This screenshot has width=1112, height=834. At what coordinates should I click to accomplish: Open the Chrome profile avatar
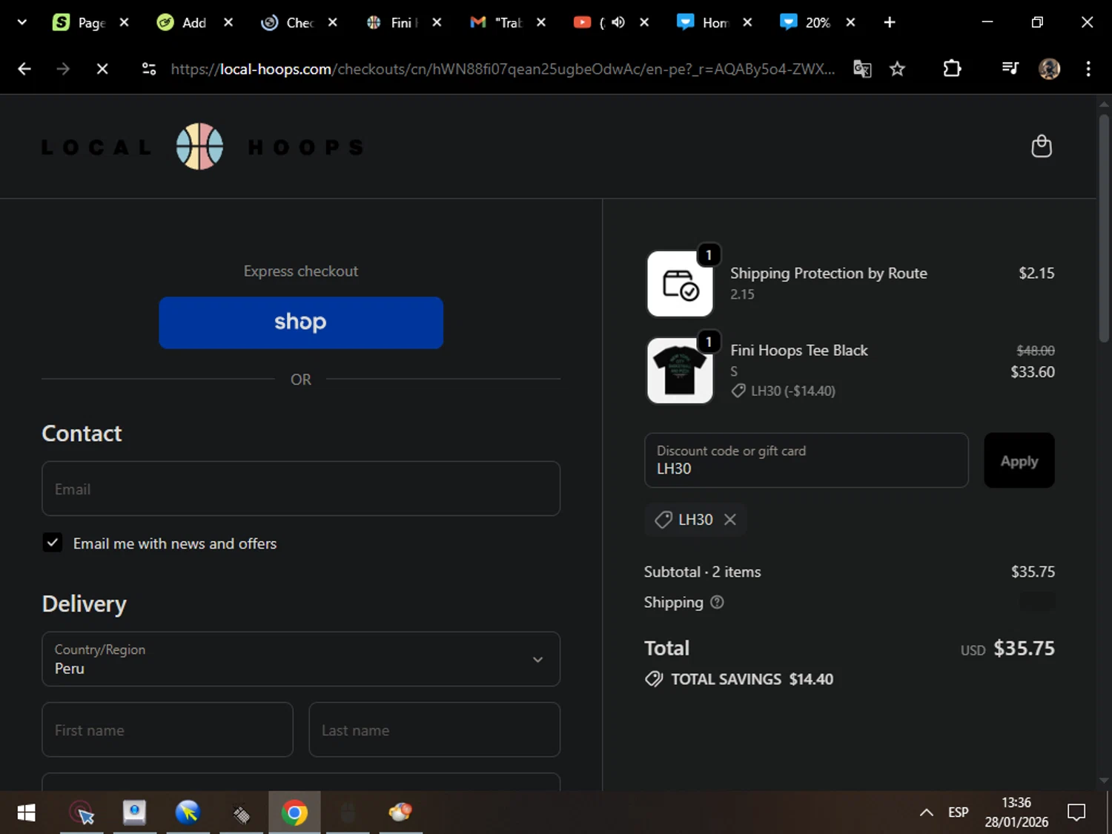1049,69
